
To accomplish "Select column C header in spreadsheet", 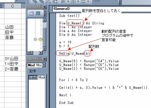I will [x=13, y=6].
